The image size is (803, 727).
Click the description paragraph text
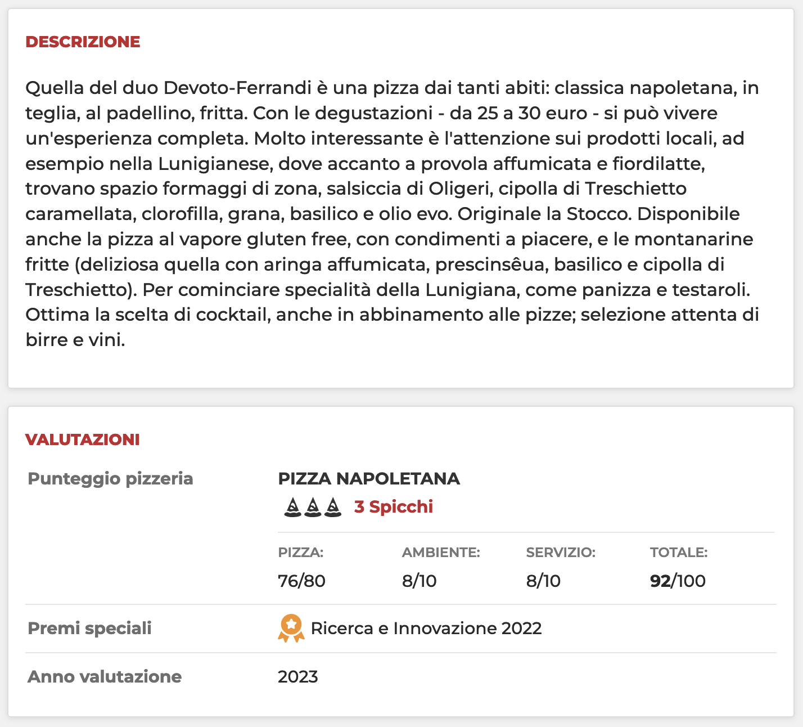coord(393,214)
